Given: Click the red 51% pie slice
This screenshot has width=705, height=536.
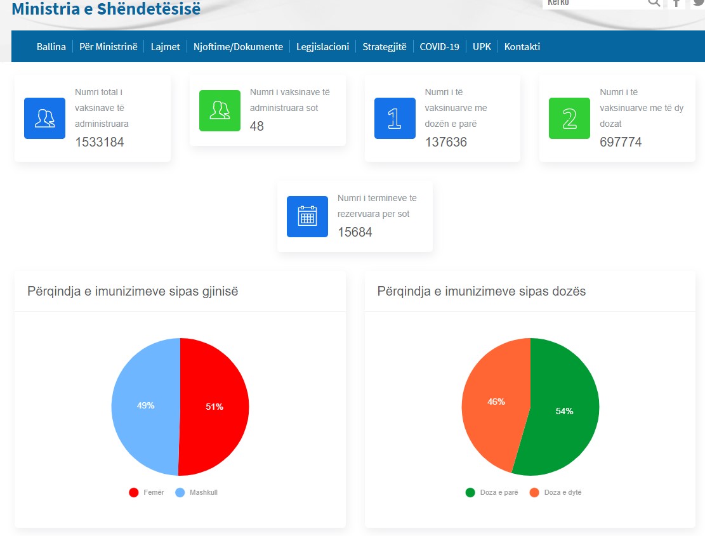Looking at the screenshot, I should coord(214,407).
